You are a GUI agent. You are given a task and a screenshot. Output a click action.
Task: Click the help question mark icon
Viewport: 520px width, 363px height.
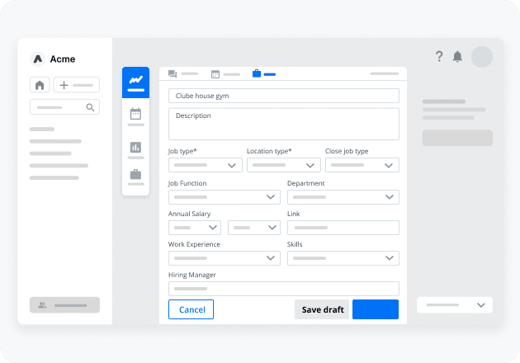[x=439, y=56]
